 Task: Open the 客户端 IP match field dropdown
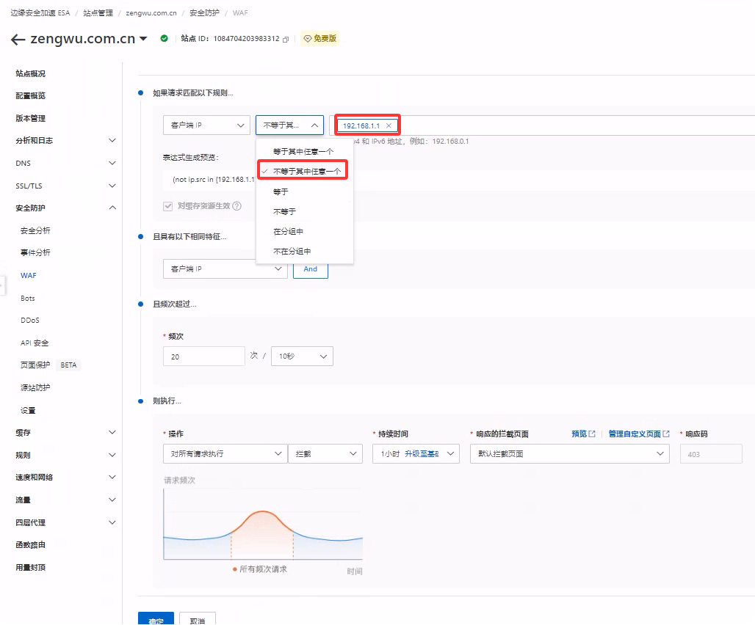click(206, 125)
